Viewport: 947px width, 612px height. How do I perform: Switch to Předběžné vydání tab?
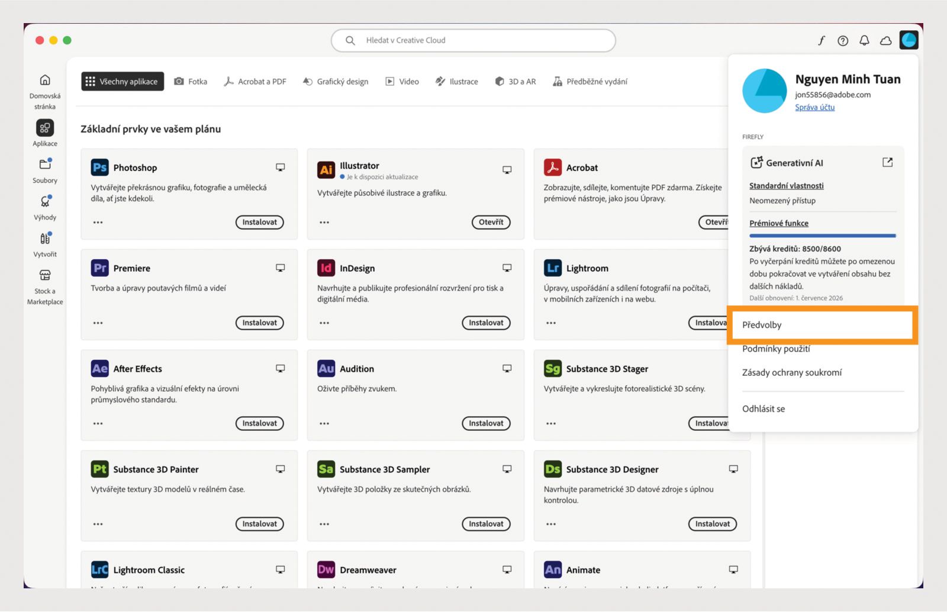[590, 82]
